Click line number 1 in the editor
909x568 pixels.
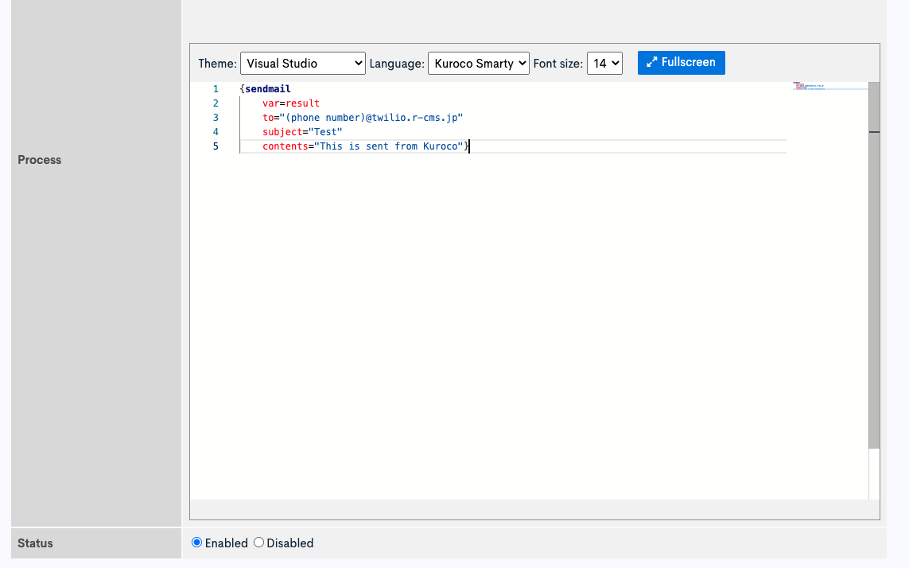point(216,88)
